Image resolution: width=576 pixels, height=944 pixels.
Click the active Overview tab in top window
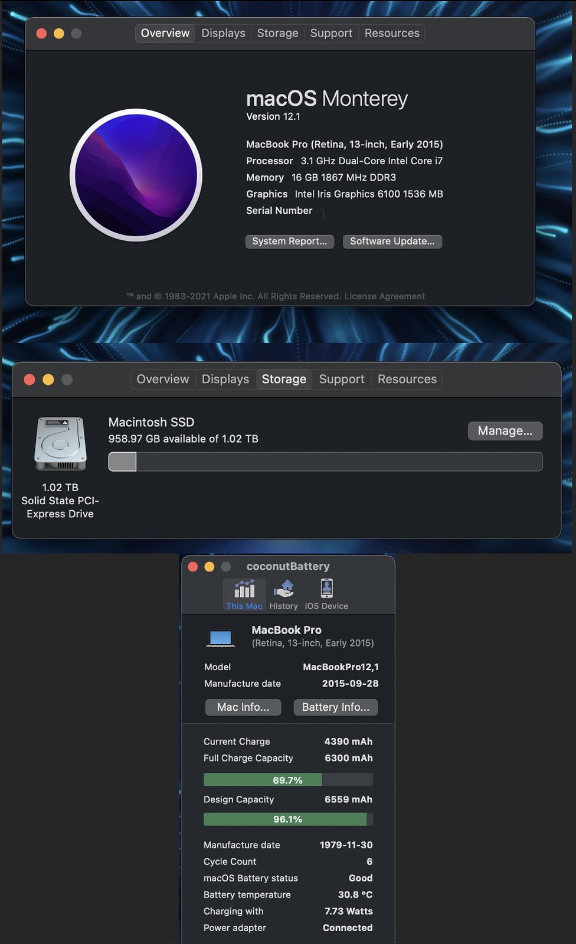tap(165, 33)
